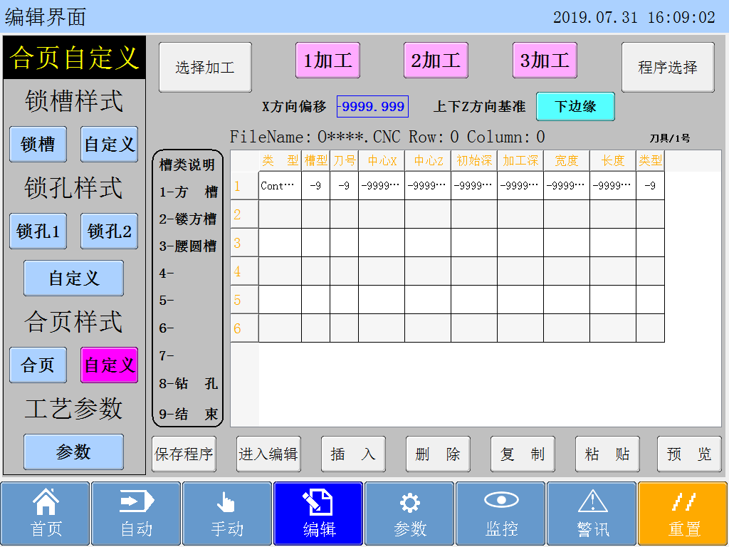Select the pink 1加工 button
This screenshot has height=547, width=729.
pos(327,61)
